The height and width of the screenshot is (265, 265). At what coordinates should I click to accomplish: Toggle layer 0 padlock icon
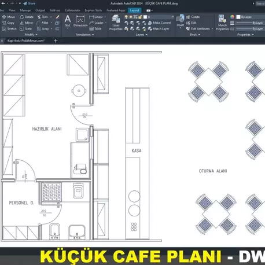140,17
